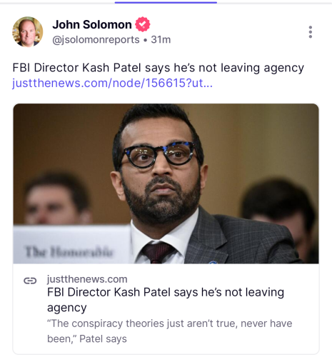Select the post text about FBI Director
The image size is (332, 357).
(159, 68)
